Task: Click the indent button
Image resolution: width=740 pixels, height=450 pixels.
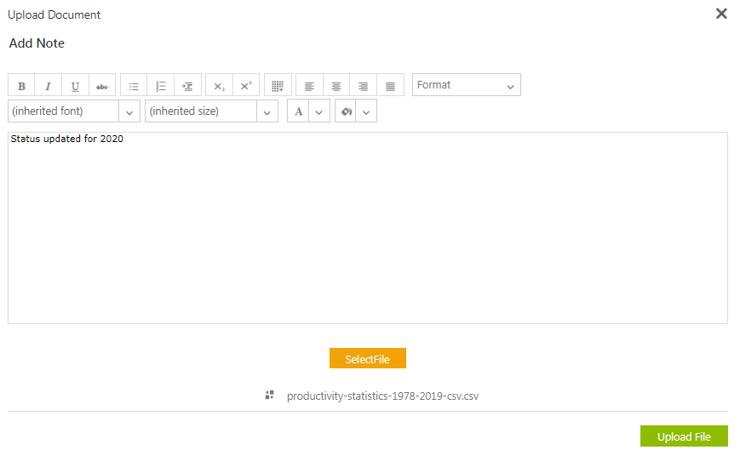Action: [x=188, y=86]
